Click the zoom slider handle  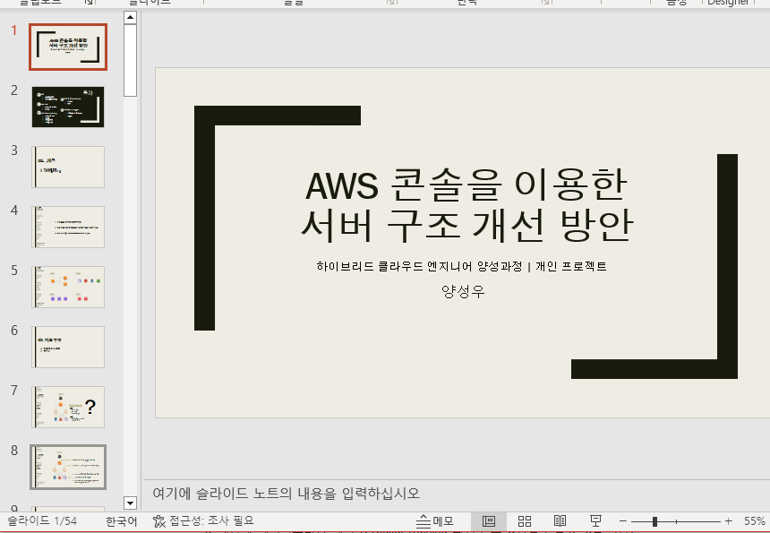[x=654, y=521]
